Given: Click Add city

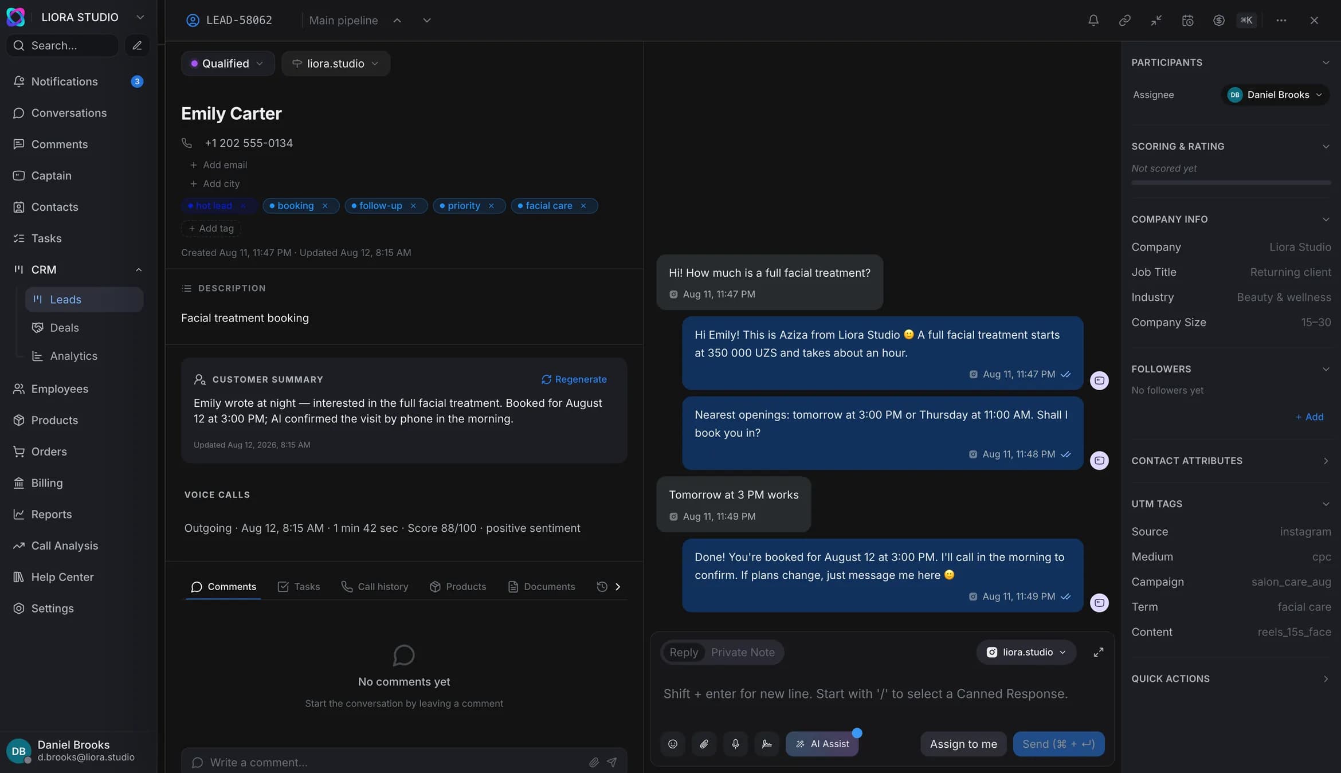Looking at the screenshot, I should pos(215,183).
